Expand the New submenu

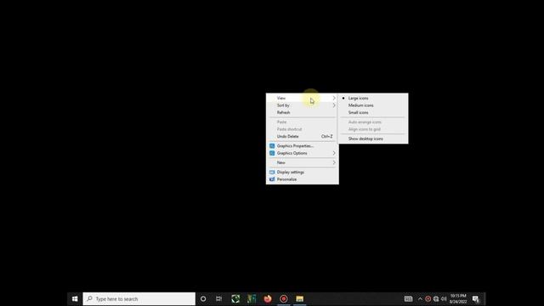click(x=303, y=162)
